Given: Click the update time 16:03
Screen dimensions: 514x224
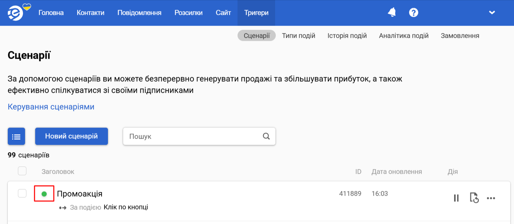Looking at the screenshot, I should [x=380, y=194].
